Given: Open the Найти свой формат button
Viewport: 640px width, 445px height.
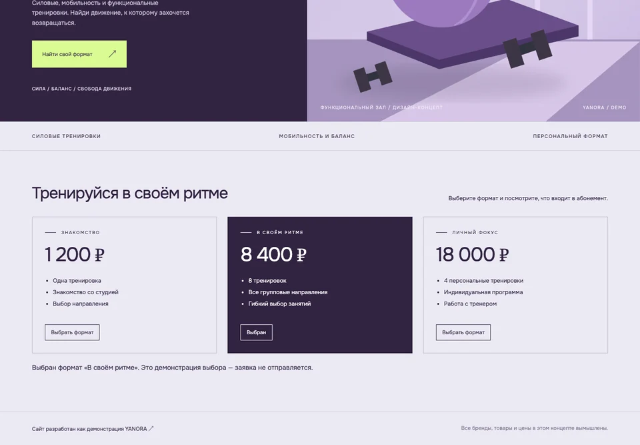Looking at the screenshot, I should point(79,54).
